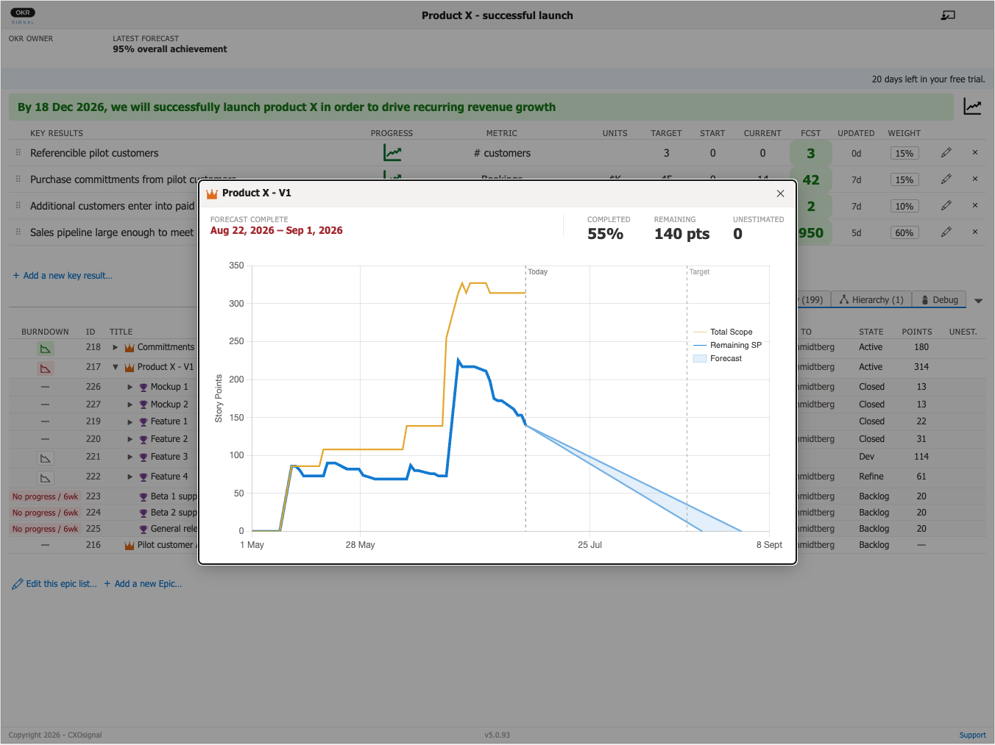Image resolution: width=995 pixels, height=745 pixels.
Task: Expand the Committments epic row
Action: tap(116, 347)
